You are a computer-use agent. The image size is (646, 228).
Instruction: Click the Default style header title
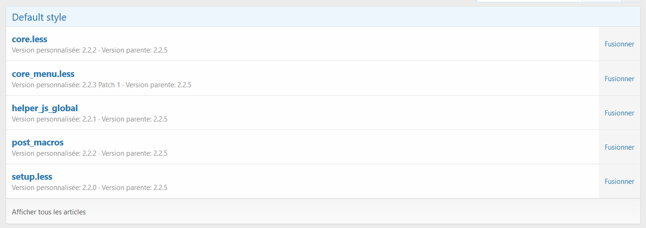point(39,17)
